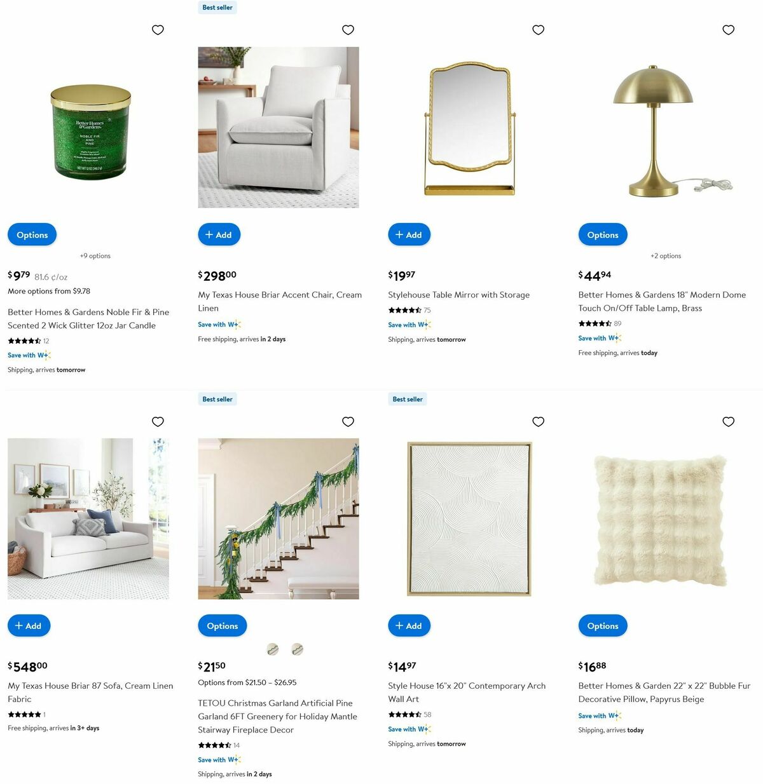Select first garland color swatch

pos(273,649)
